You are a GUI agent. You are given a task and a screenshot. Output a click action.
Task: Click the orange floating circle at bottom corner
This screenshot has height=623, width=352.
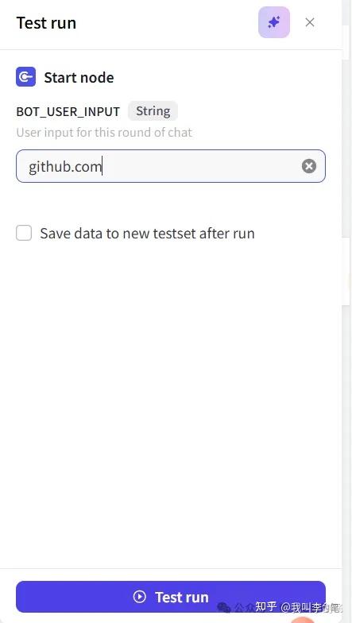303,620
